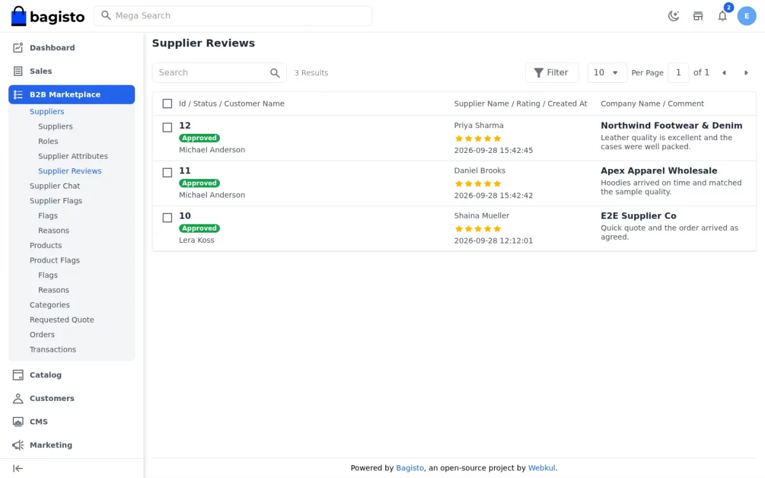Open Products in B2B Marketplace
765x478 pixels.
45,245
